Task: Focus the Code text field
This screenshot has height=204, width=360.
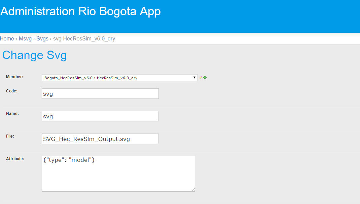Action: coord(100,94)
